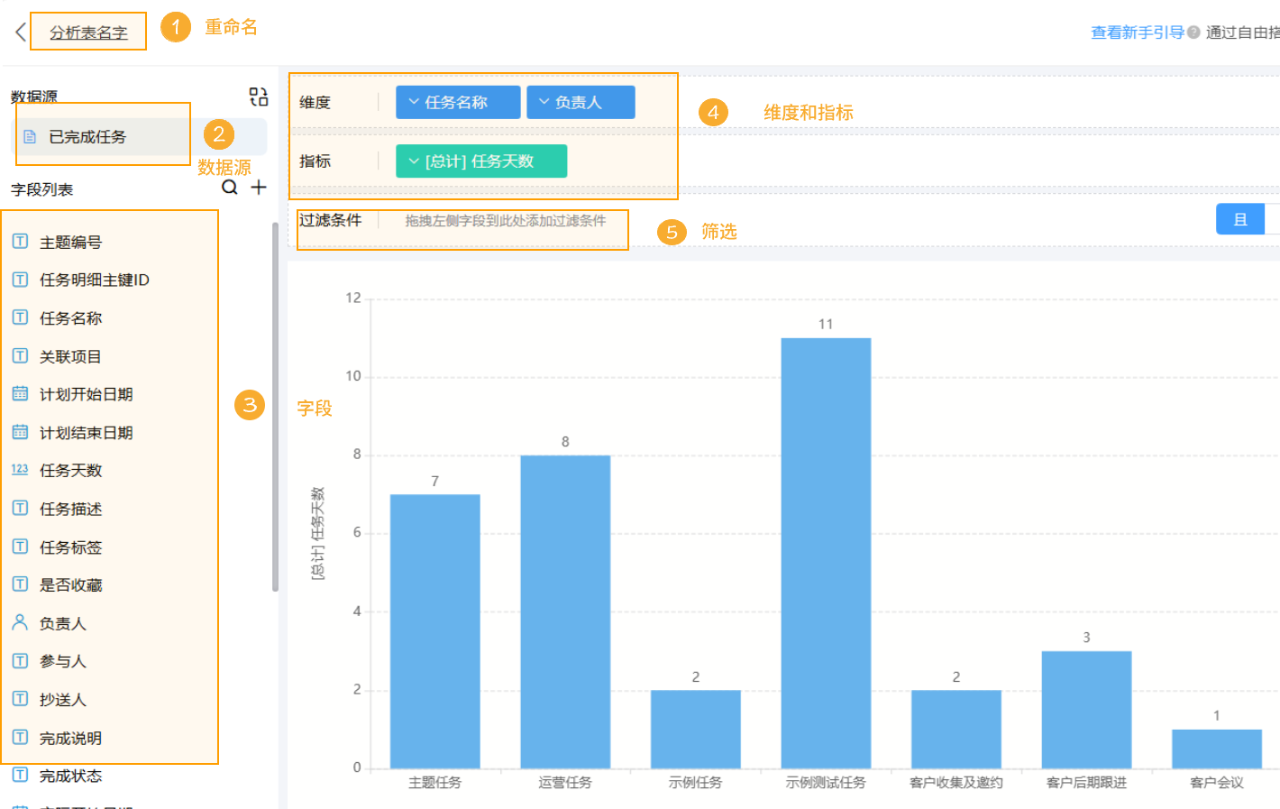This screenshot has height=809, width=1280.
Task: Open the 负责人 dimension dropdown
Action: click(x=581, y=102)
